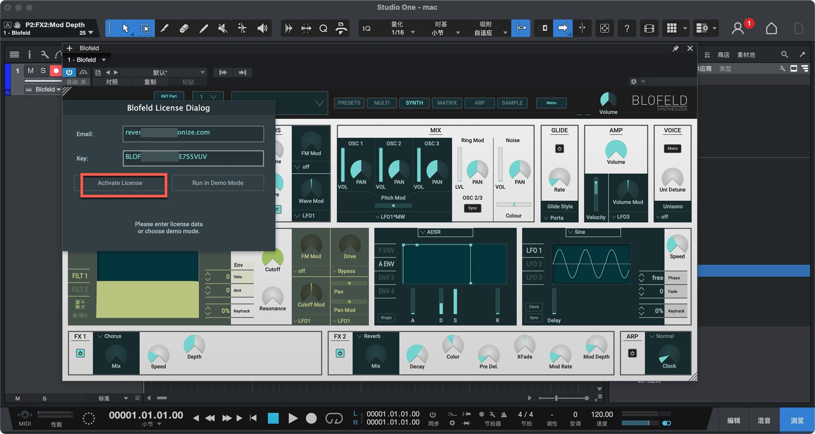Switch to the SAMPLE tab

point(512,103)
